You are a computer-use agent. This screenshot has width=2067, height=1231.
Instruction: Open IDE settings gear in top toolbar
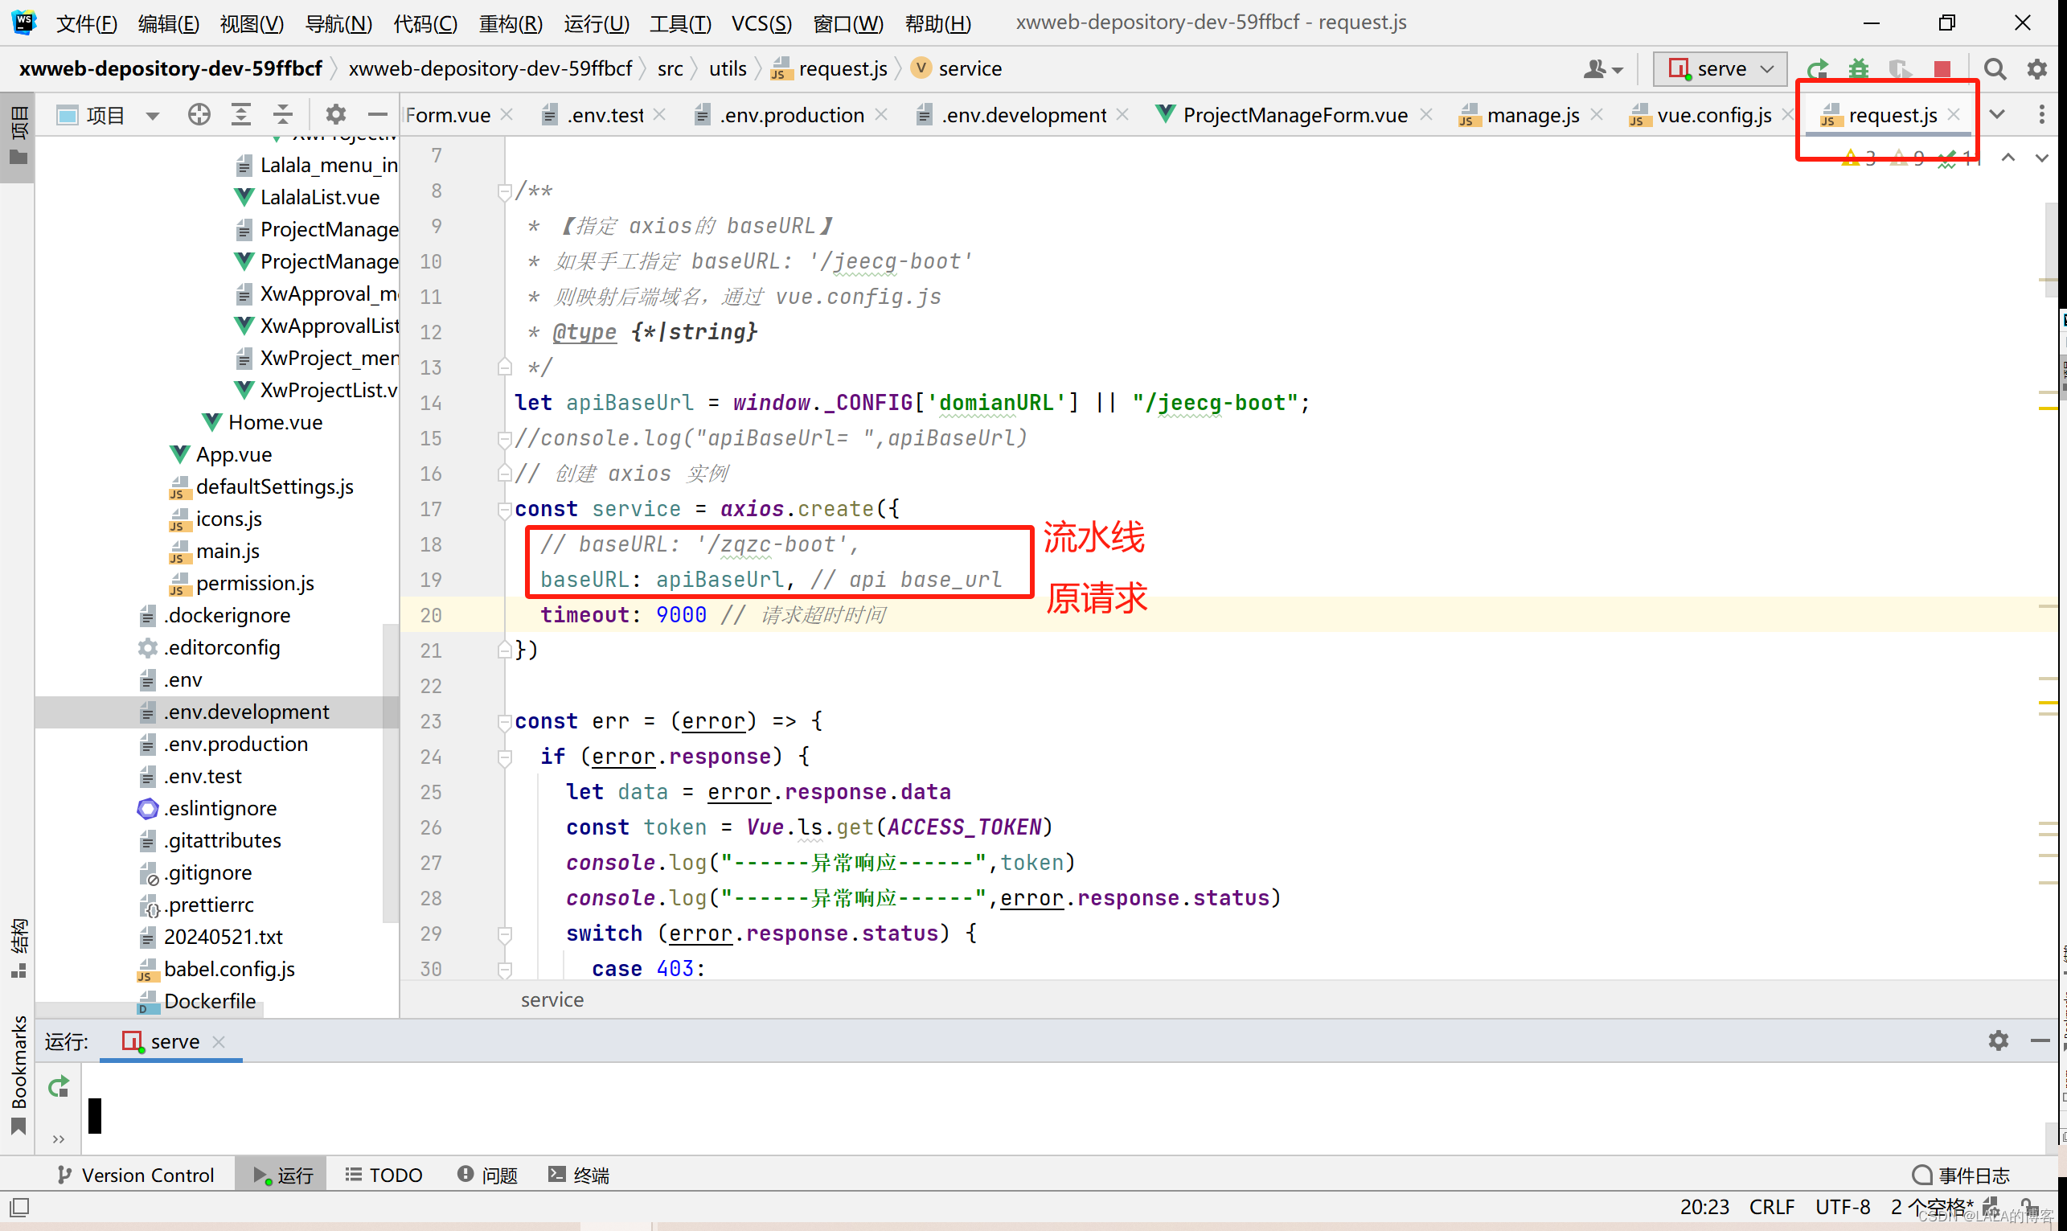point(2037,69)
